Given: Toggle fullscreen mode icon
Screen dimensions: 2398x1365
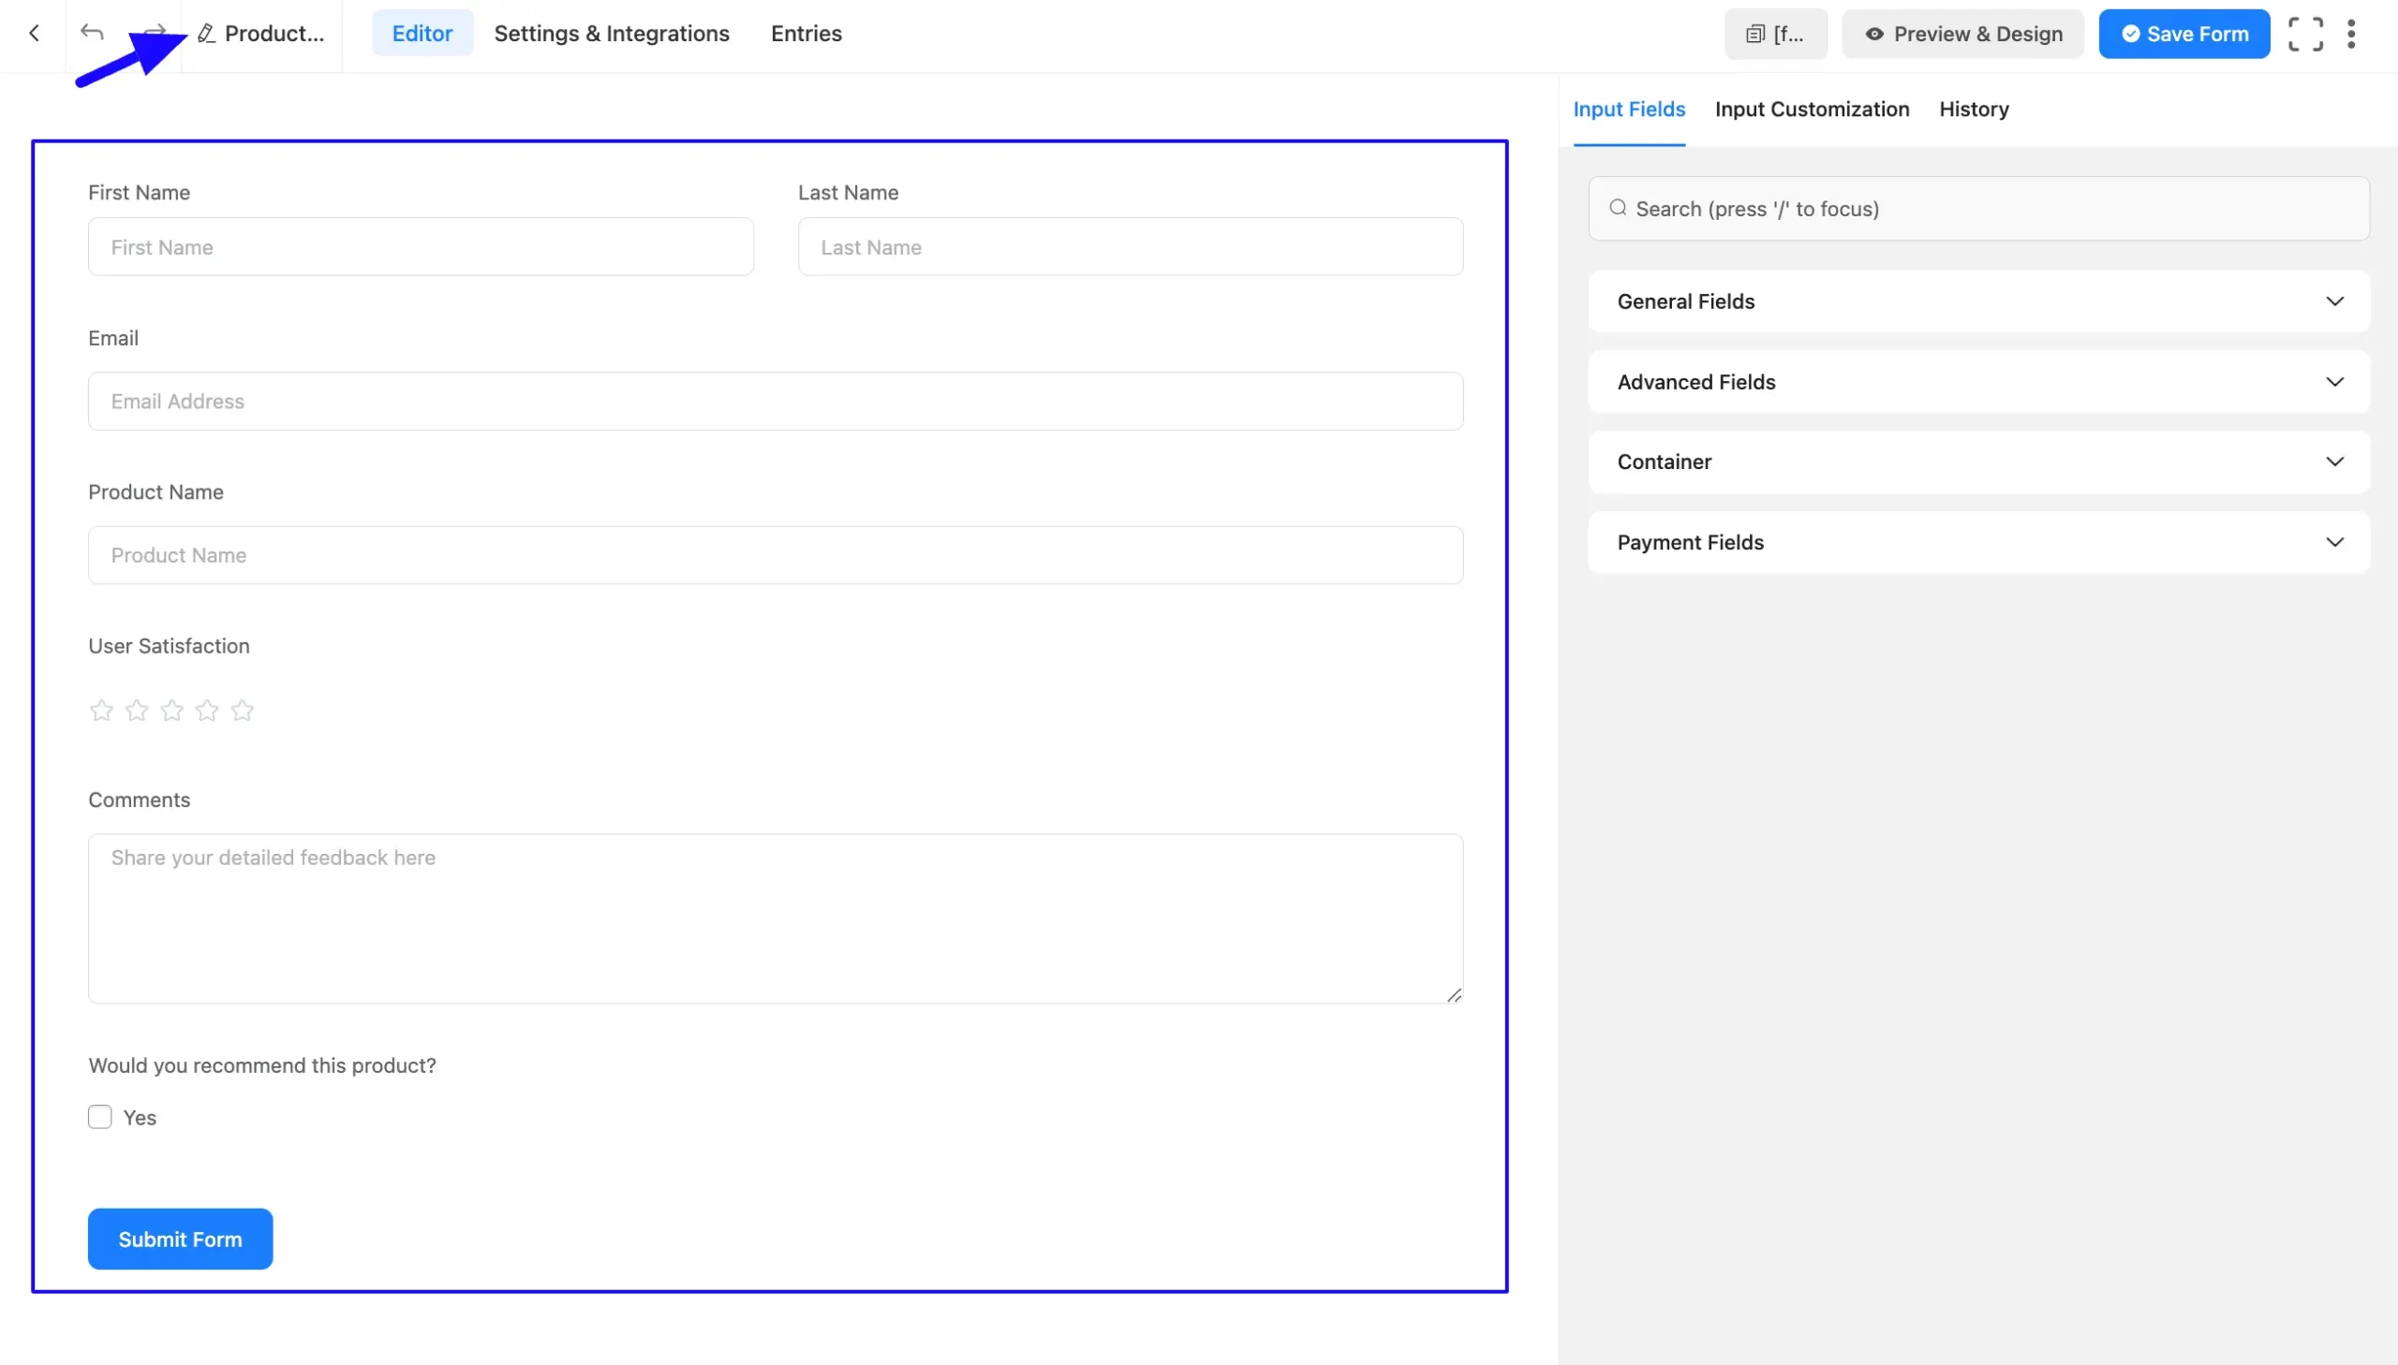Looking at the screenshot, I should [x=2305, y=34].
